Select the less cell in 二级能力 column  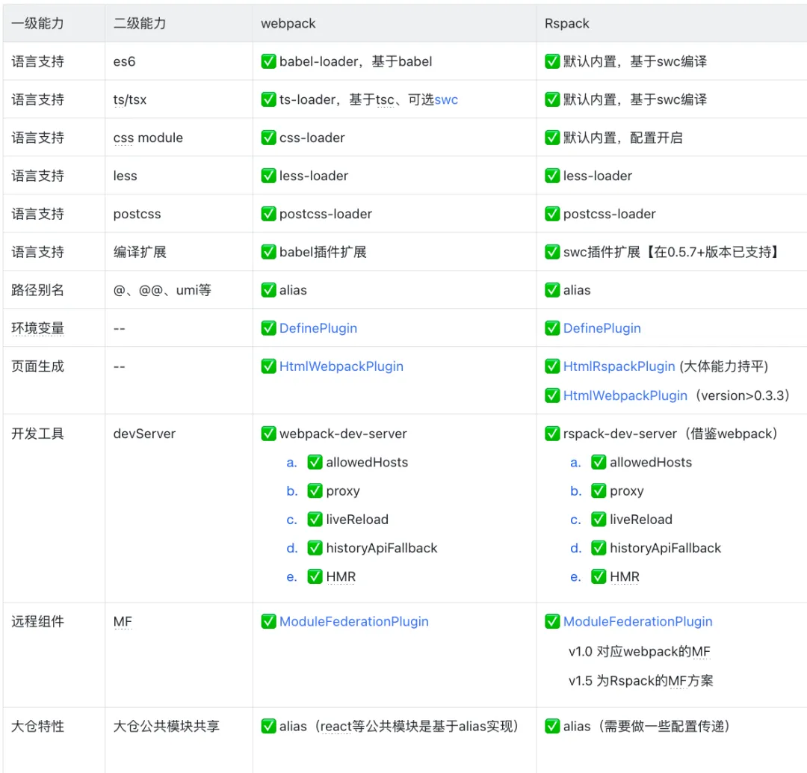[x=179, y=176]
